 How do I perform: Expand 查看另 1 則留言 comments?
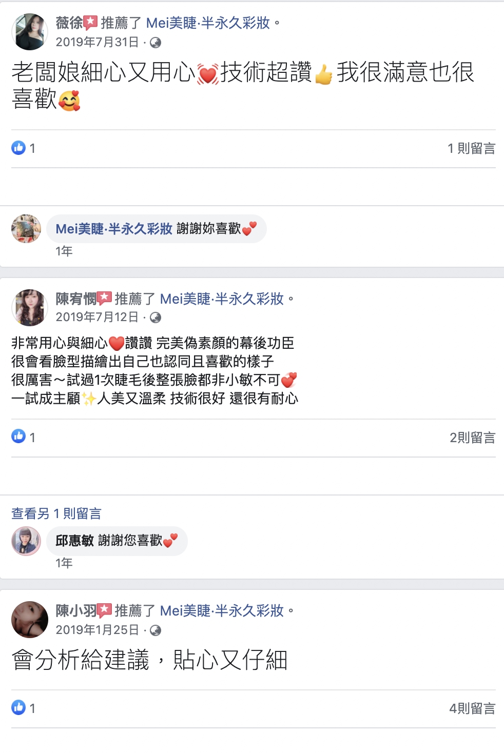pos(56,513)
